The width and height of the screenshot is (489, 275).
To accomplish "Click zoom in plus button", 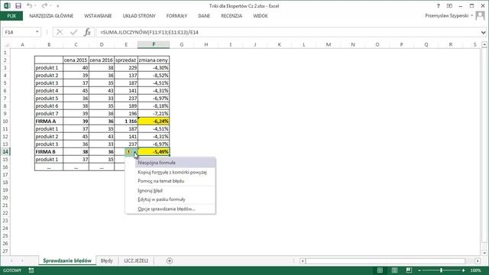I will coord(464,270).
